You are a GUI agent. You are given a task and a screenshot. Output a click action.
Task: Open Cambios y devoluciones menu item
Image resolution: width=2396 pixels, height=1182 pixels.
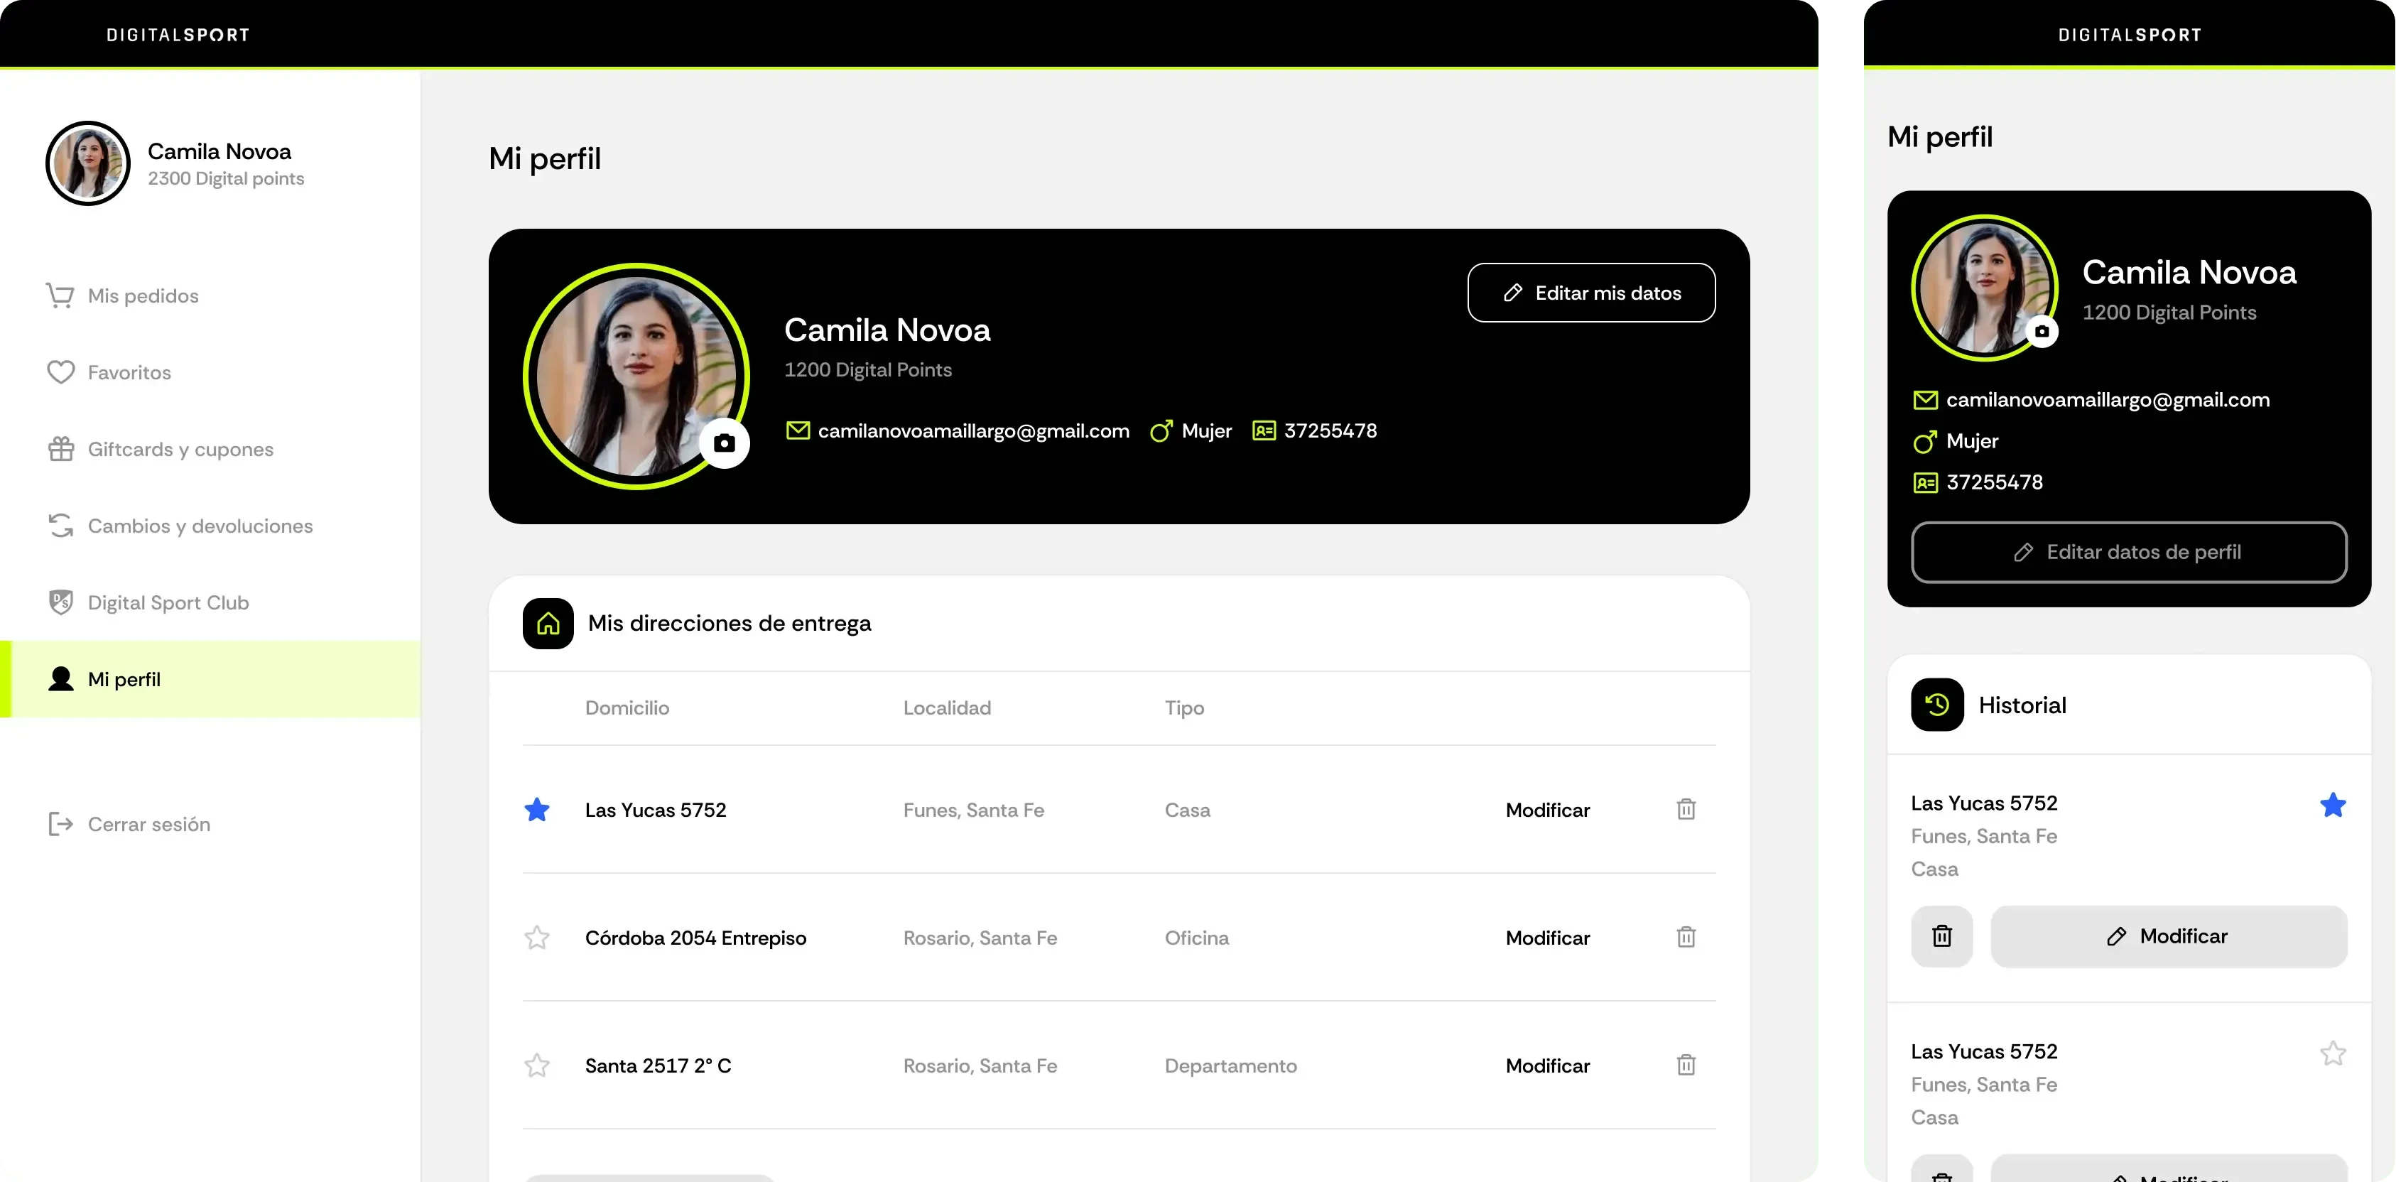tap(199, 526)
